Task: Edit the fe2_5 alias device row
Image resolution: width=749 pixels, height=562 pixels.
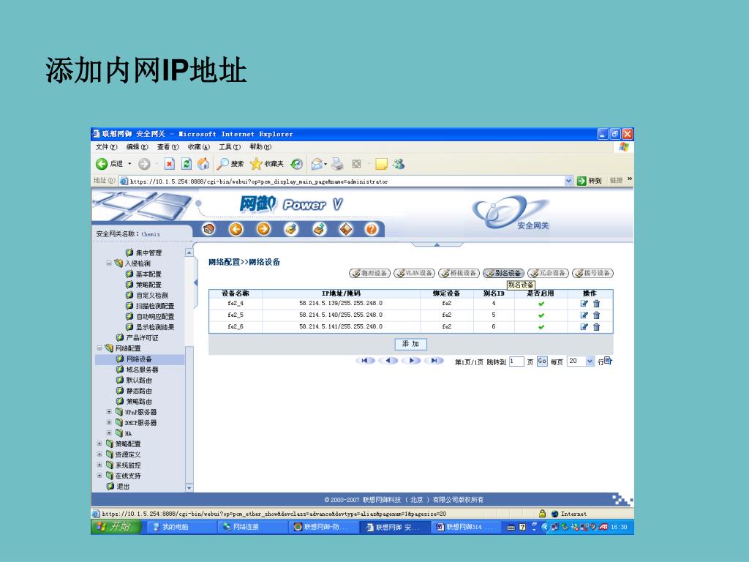Action: click(x=584, y=315)
